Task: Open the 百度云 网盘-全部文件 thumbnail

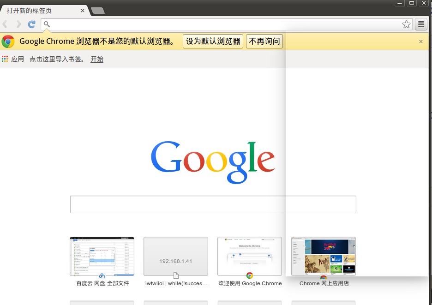Action: 102,256
